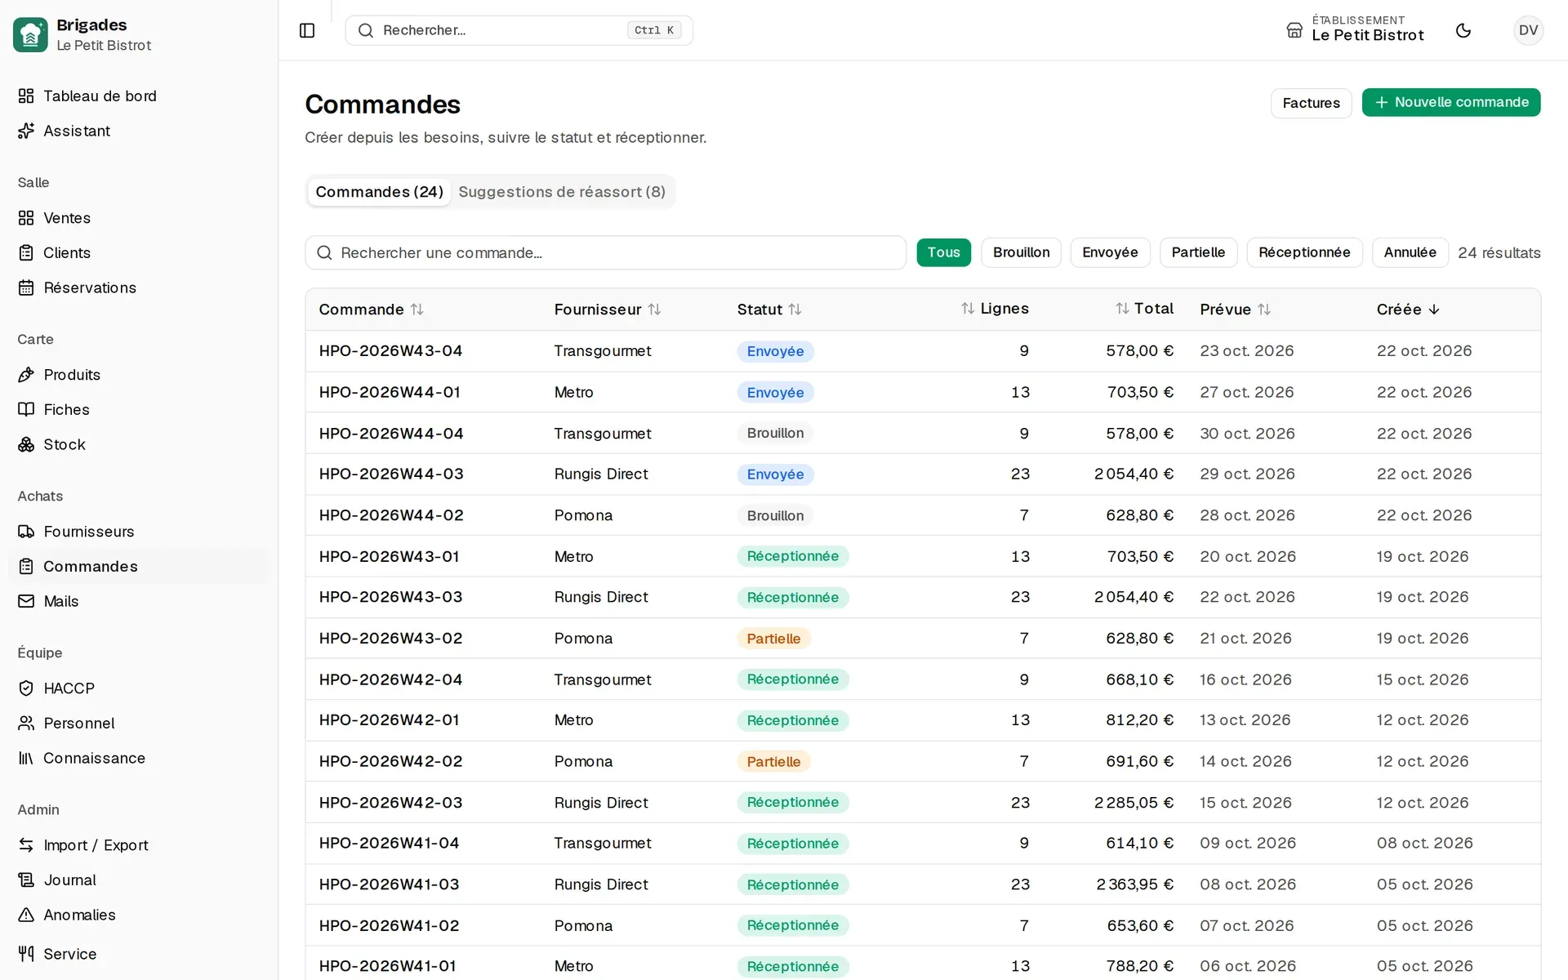Open the DV user avatar menu

click(x=1528, y=30)
